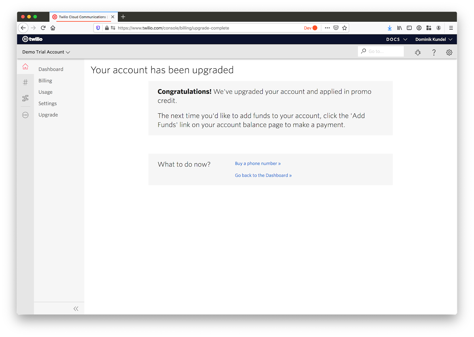Click 'What to do now?' text
474x337 pixels.
coord(184,164)
